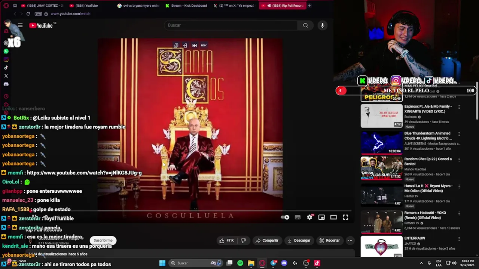Open TikTok in Opera sidebar

(6, 68)
